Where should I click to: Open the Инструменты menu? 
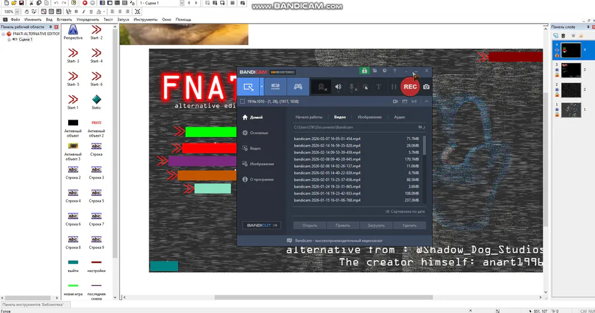click(145, 19)
